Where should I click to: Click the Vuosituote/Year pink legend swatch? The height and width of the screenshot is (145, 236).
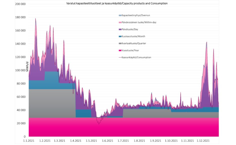[120, 50]
